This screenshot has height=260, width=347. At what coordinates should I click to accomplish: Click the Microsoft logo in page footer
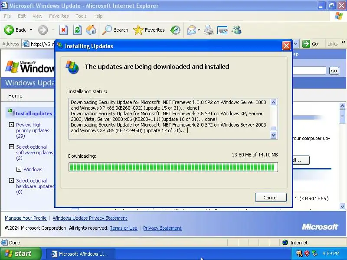(320, 227)
